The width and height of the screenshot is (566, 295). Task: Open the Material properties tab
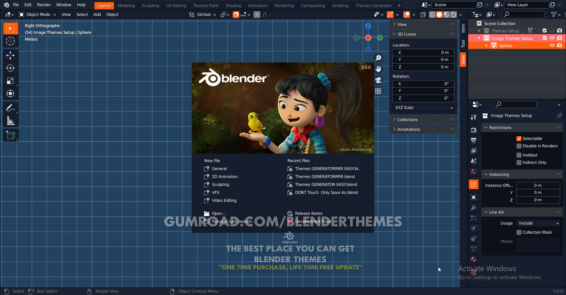[474, 260]
